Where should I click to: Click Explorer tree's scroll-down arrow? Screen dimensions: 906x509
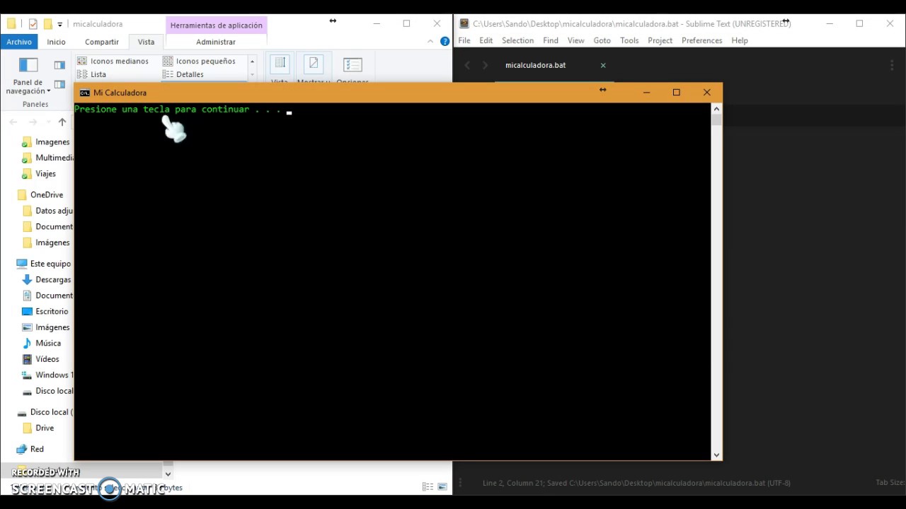tap(168, 474)
